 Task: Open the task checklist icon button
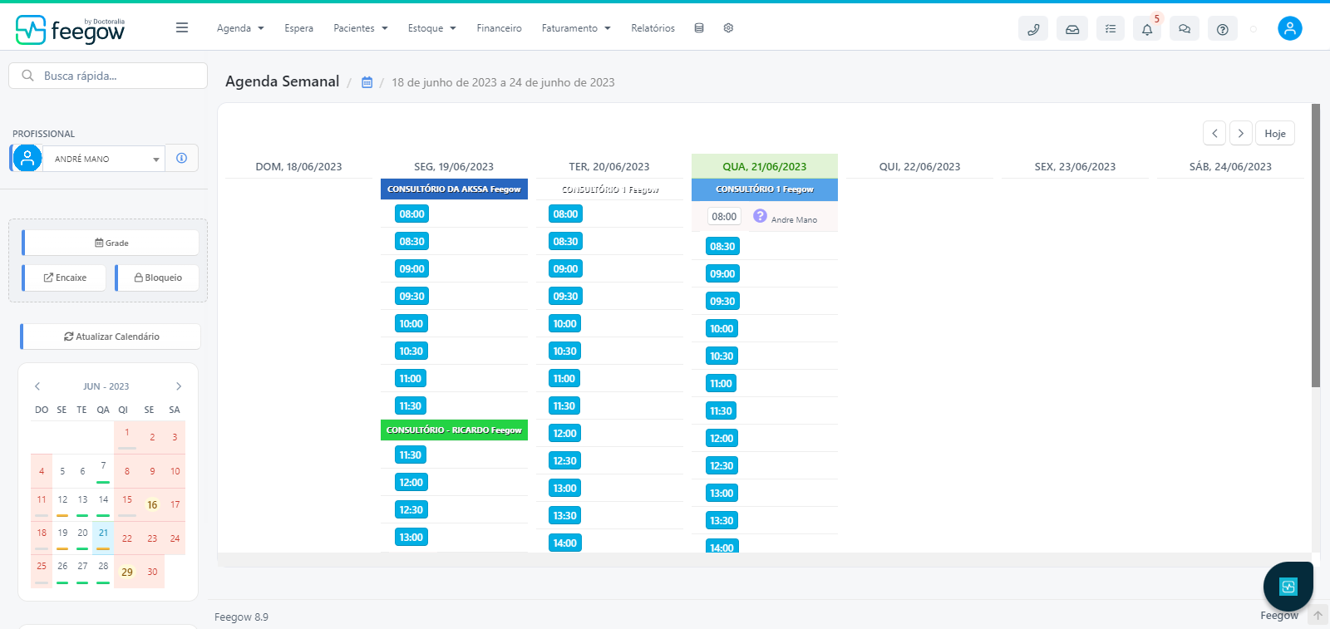(x=1111, y=29)
